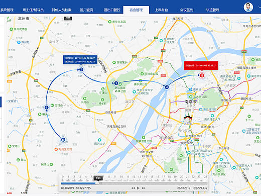
Task: Click the user avatar photo
Action: click(x=248, y=7)
